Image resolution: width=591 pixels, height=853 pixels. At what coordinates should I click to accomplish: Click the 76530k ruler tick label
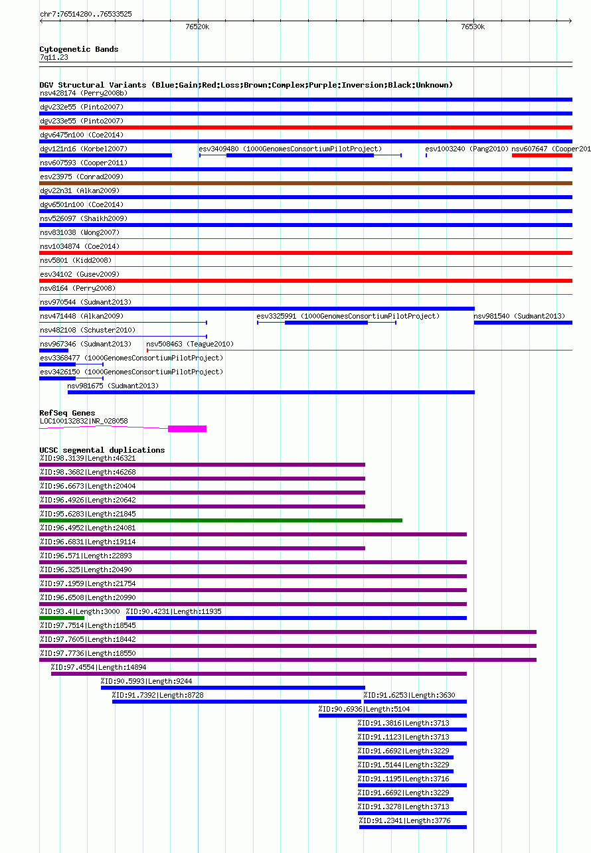[473, 27]
